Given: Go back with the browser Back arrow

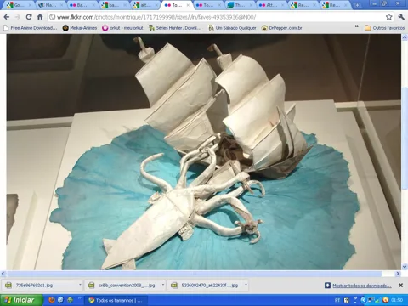Looking at the screenshot, I should pos(7,17).
